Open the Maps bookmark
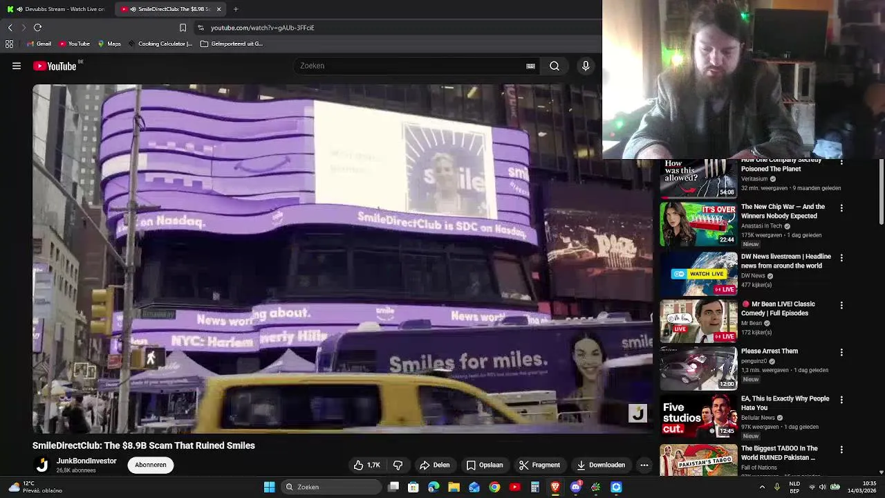885x498 pixels. click(109, 44)
